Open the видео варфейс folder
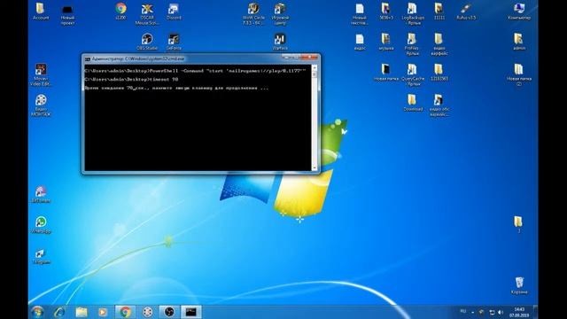Image resolution: width=567 pixels, height=319 pixels. (x=439, y=44)
